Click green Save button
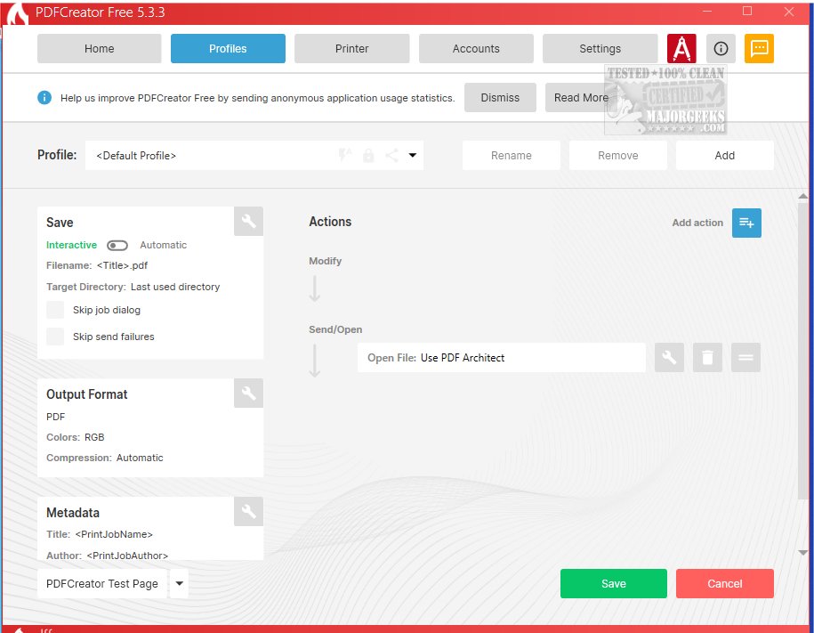 tap(614, 583)
